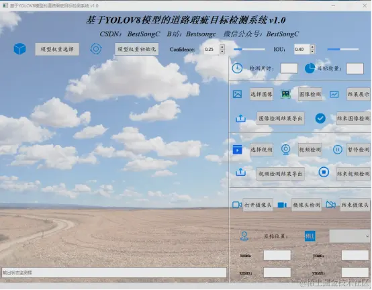
Task: Click the pause circle icon beside 暂停检测
Action: pyautogui.click(x=337, y=150)
